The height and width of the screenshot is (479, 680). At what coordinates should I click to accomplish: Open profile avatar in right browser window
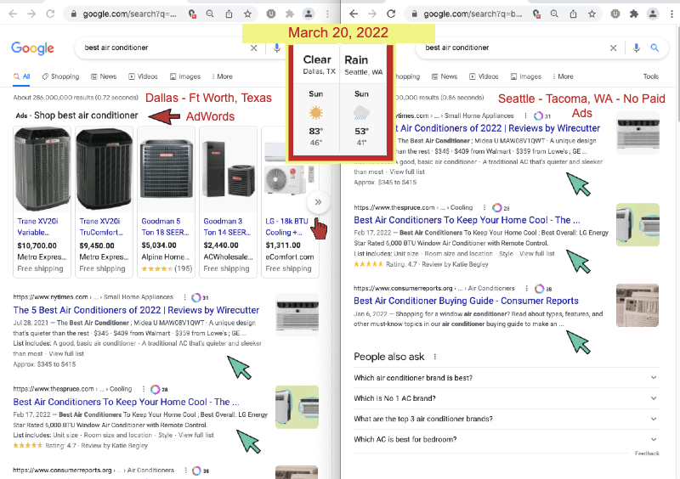tap(653, 14)
